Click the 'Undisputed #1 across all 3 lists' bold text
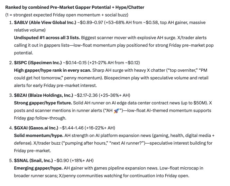 pos(47,38)
